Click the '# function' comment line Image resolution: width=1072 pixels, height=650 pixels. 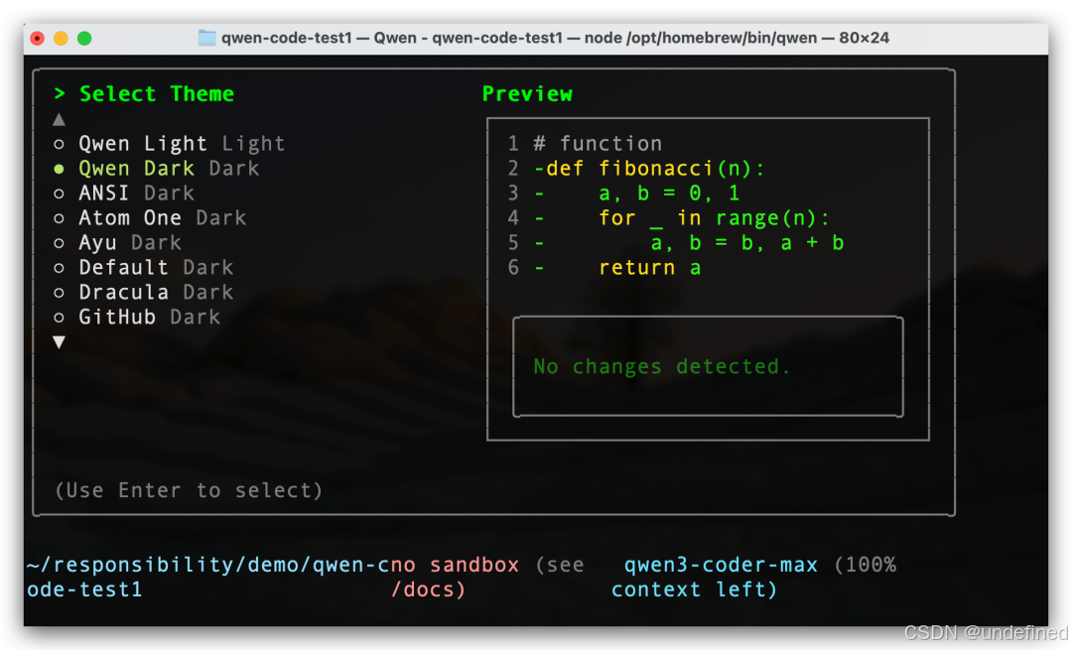[x=598, y=144]
